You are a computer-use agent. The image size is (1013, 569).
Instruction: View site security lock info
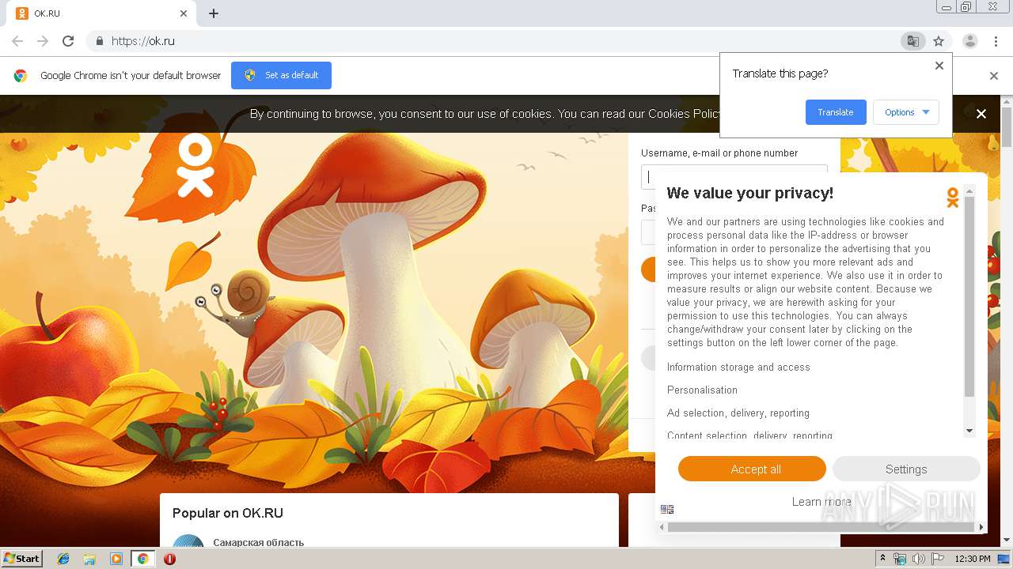tap(99, 41)
